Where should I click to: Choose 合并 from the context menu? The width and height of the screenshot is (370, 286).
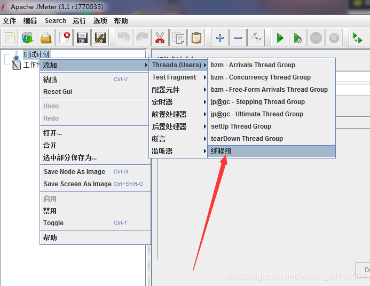point(95,145)
